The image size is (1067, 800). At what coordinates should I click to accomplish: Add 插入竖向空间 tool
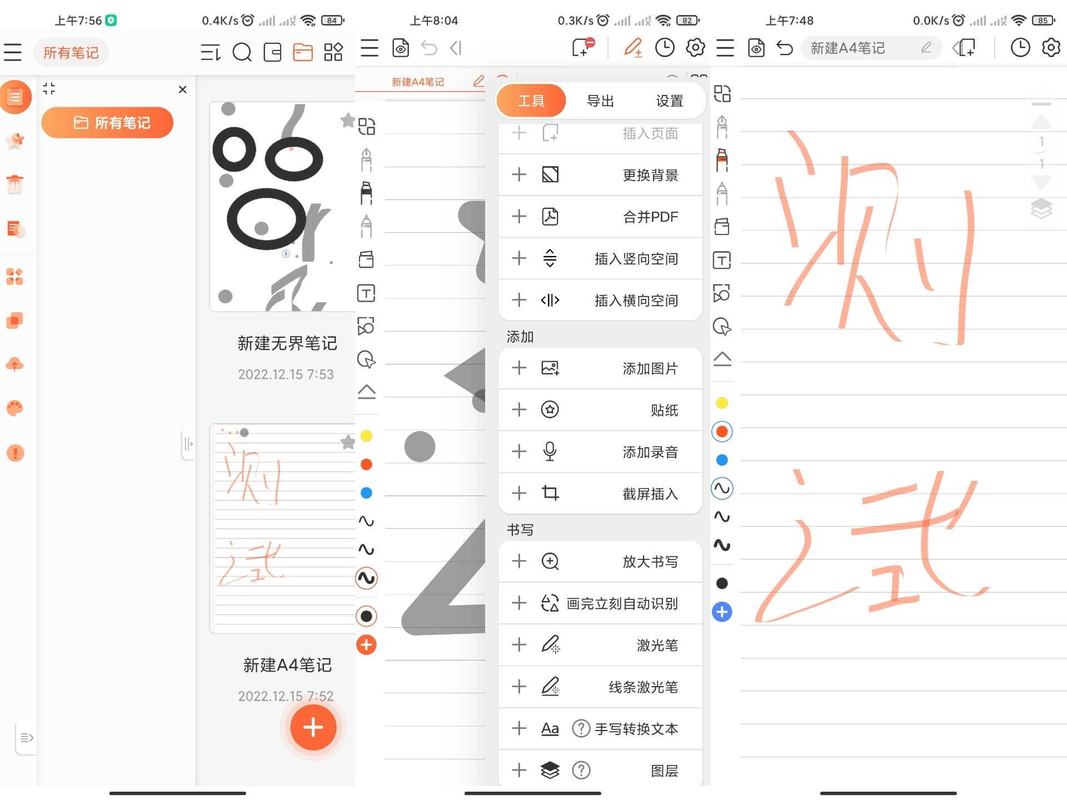(x=519, y=258)
